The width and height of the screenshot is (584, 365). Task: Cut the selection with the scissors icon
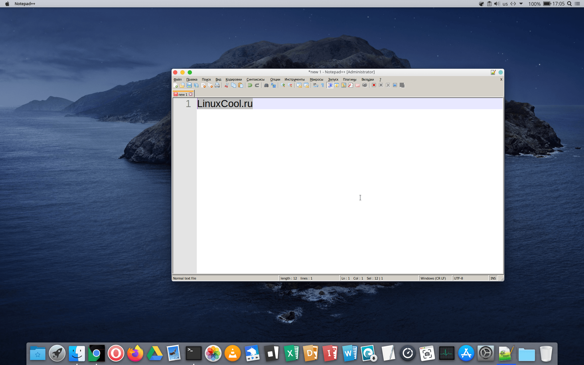point(227,85)
